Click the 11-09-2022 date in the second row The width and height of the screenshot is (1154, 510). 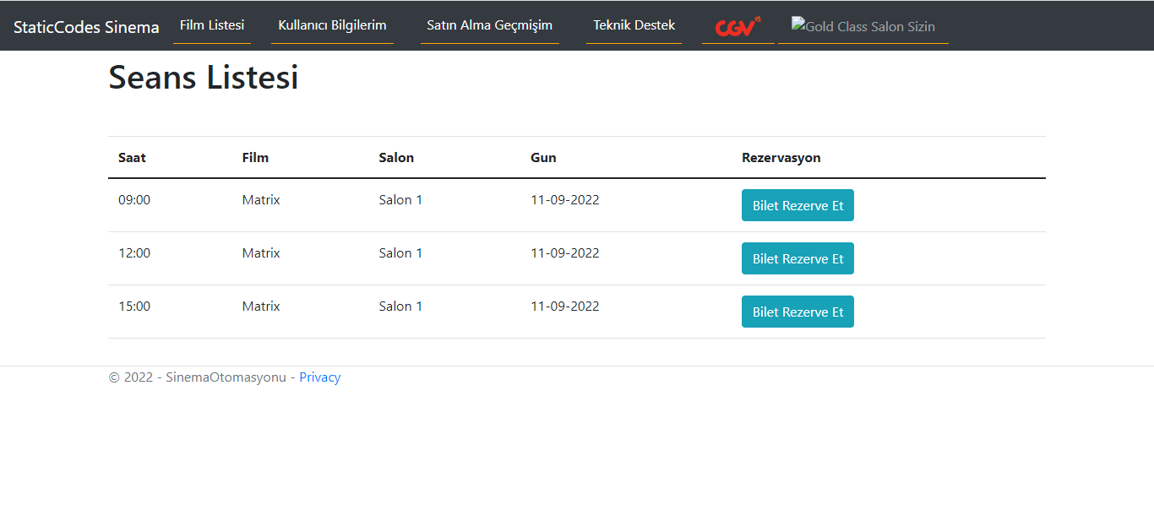point(564,252)
